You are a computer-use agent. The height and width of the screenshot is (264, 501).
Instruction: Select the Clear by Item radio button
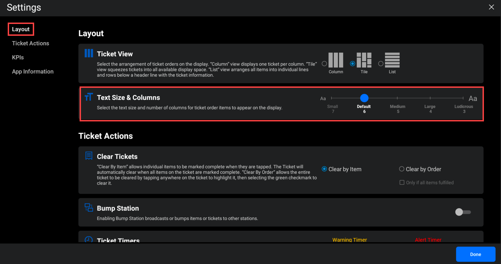tap(324, 169)
